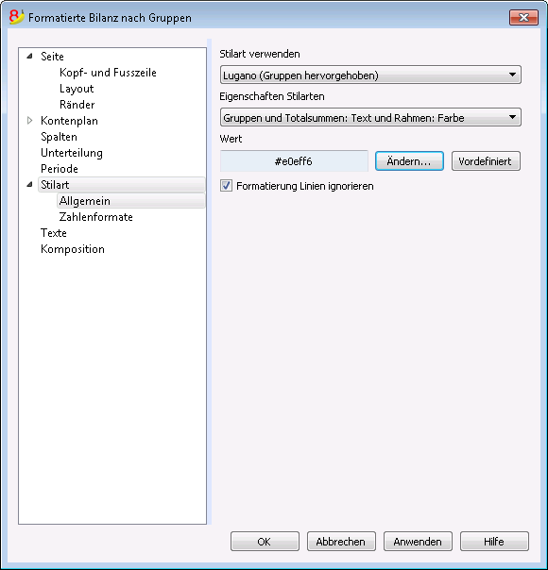Viewport: 548px width, 570px height.
Task: Click the Anwenden button
Action: 418,542
